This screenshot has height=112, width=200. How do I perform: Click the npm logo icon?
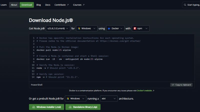(x=135, y=28)
